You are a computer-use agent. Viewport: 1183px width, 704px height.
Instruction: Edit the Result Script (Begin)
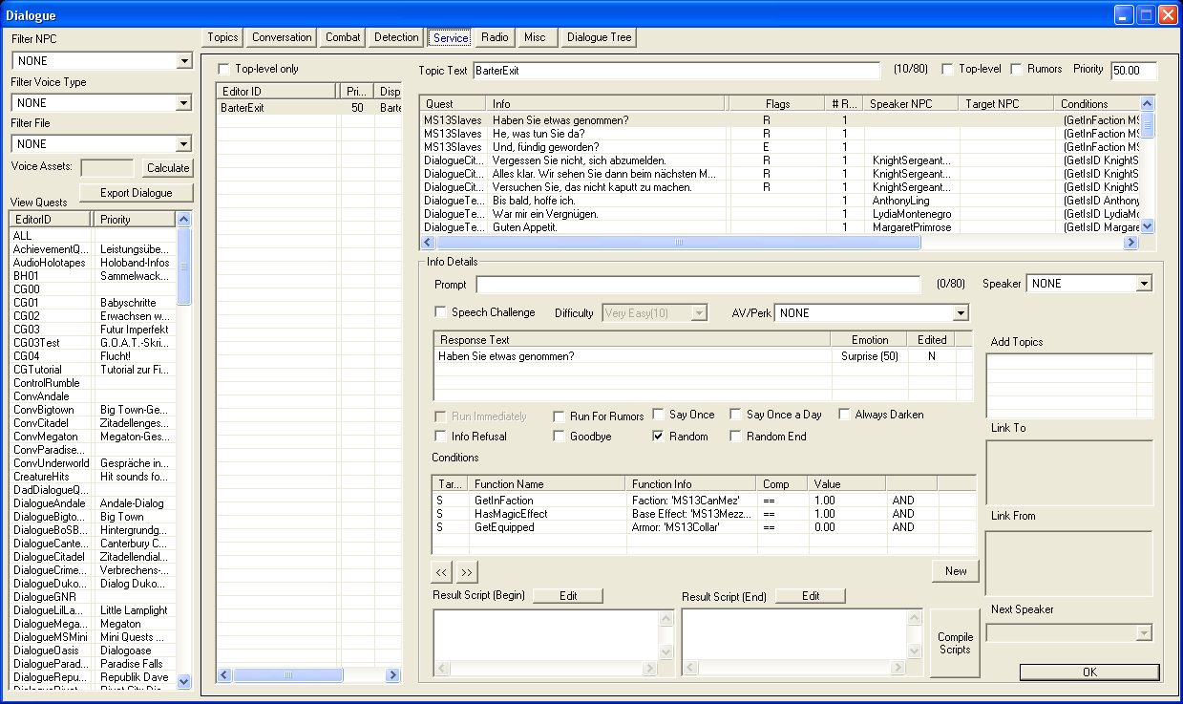tap(568, 596)
